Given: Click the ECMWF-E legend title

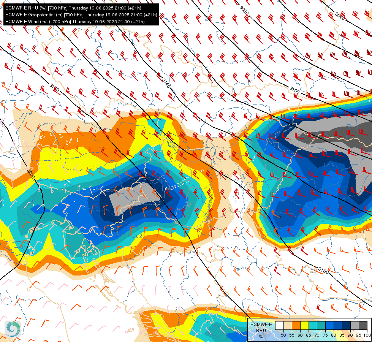Looking at the screenshot, I should tap(261, 325).
